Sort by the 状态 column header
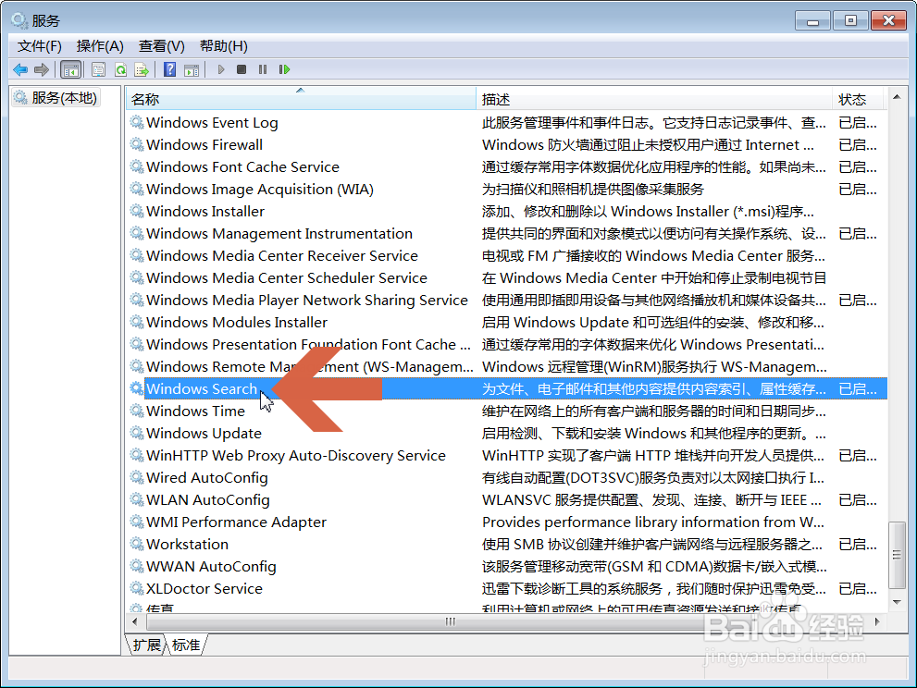The width and height of the screenshot is (917, 688). [859, 99]
